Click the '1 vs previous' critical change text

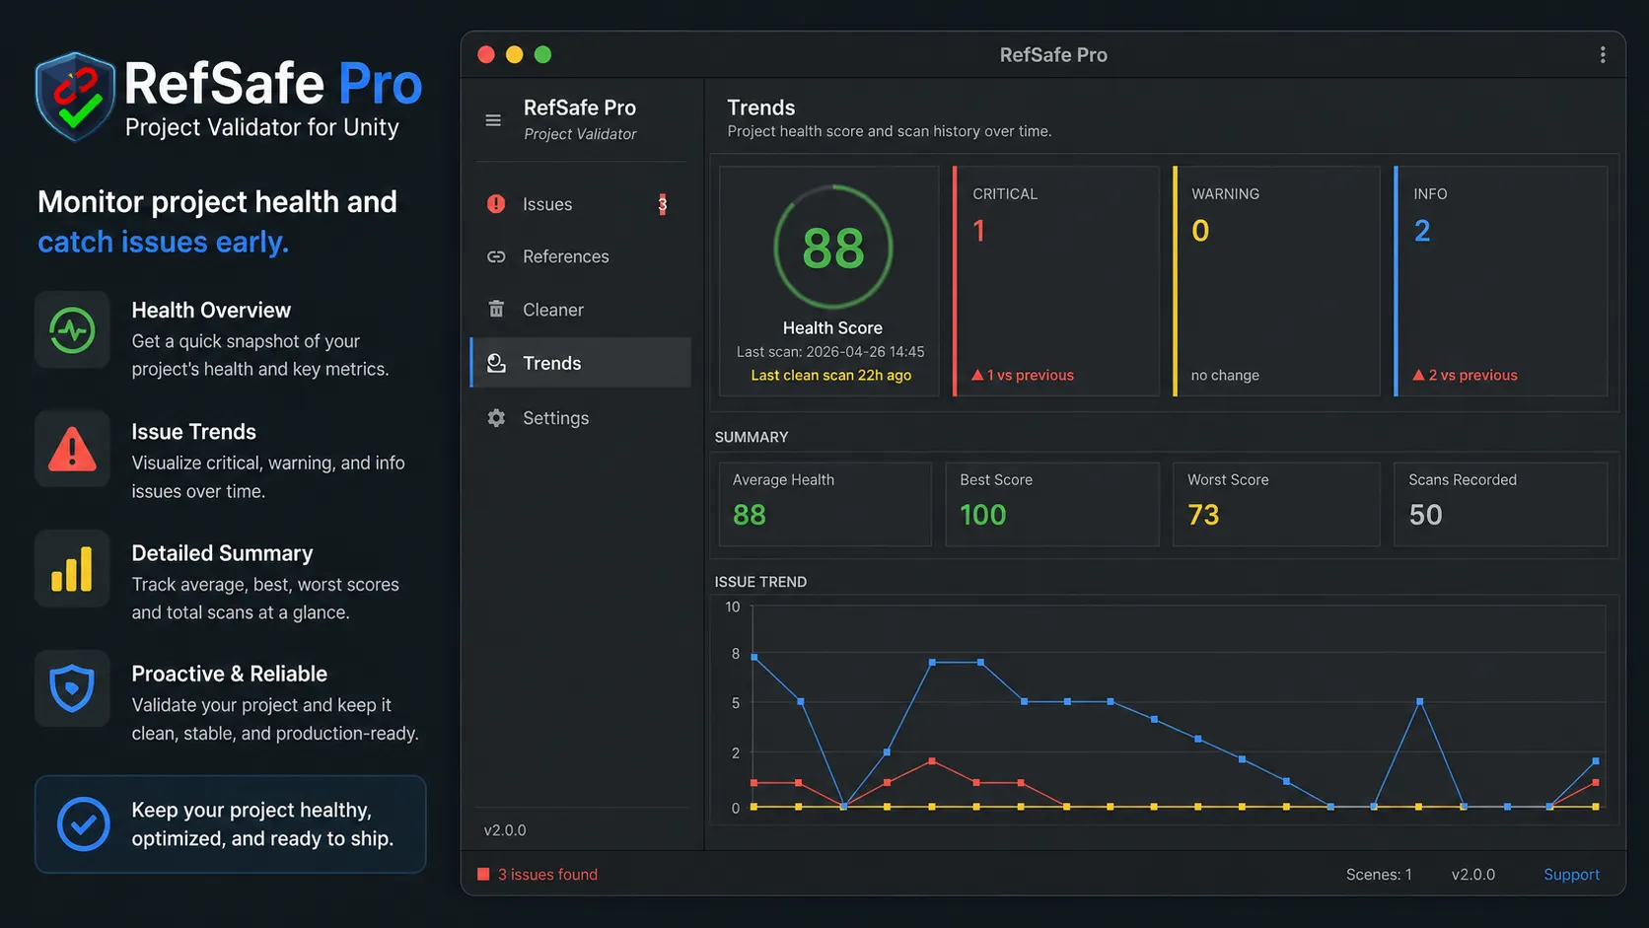(1024, 375)
